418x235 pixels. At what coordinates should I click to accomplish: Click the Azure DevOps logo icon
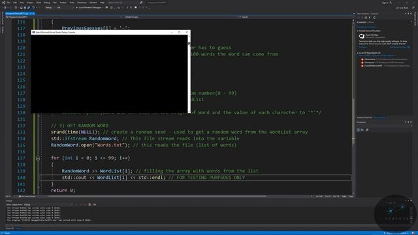tap(361, 36)
